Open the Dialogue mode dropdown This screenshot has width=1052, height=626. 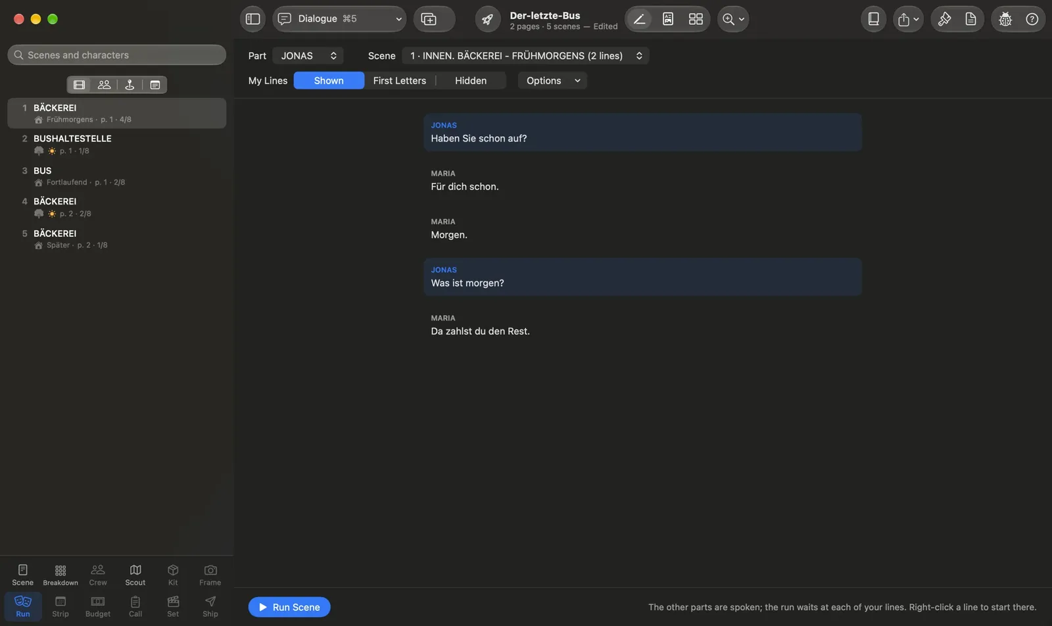339,19
